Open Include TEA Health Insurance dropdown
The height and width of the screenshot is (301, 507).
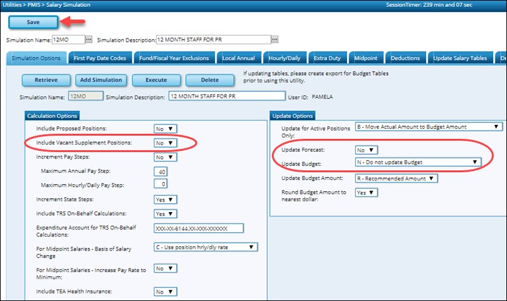(x=165, y=292)
